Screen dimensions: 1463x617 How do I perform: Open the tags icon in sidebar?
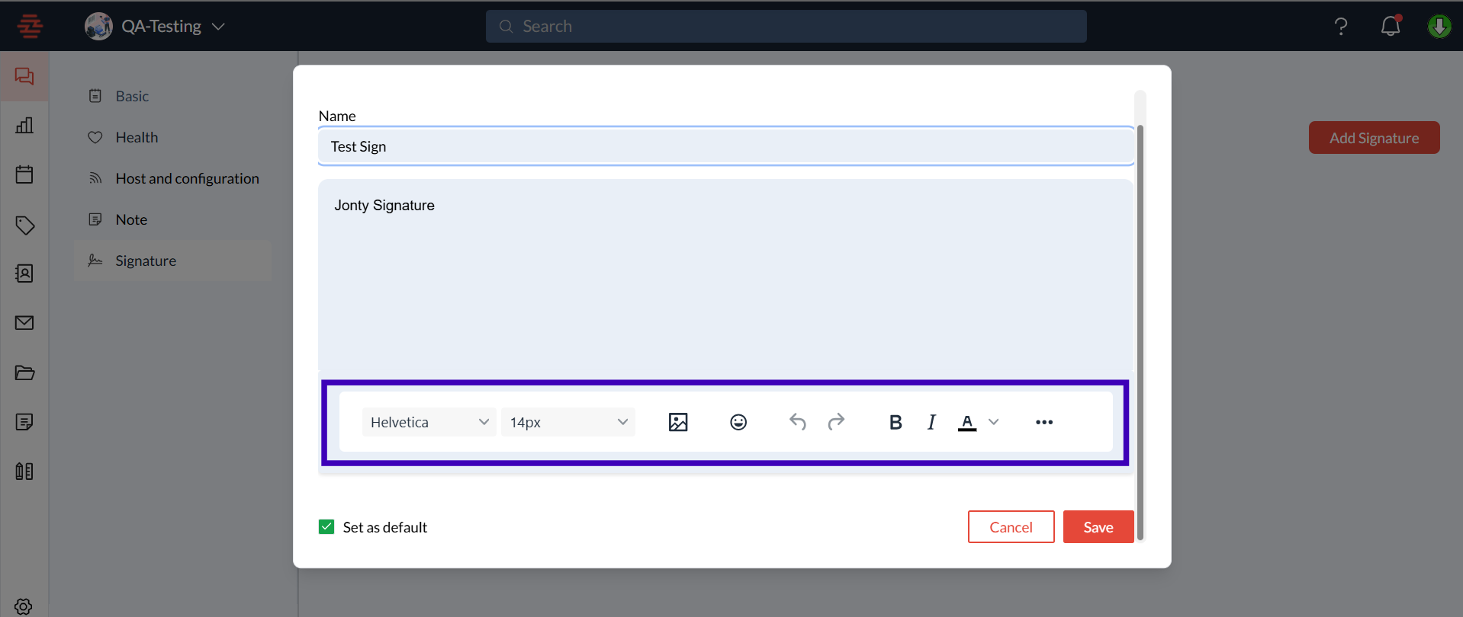tap(24, 225)
